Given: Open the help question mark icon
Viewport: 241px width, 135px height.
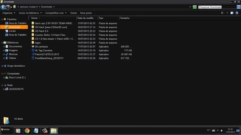Looking at the screenshot, I should pyautogui.click(x=237, y=13).
